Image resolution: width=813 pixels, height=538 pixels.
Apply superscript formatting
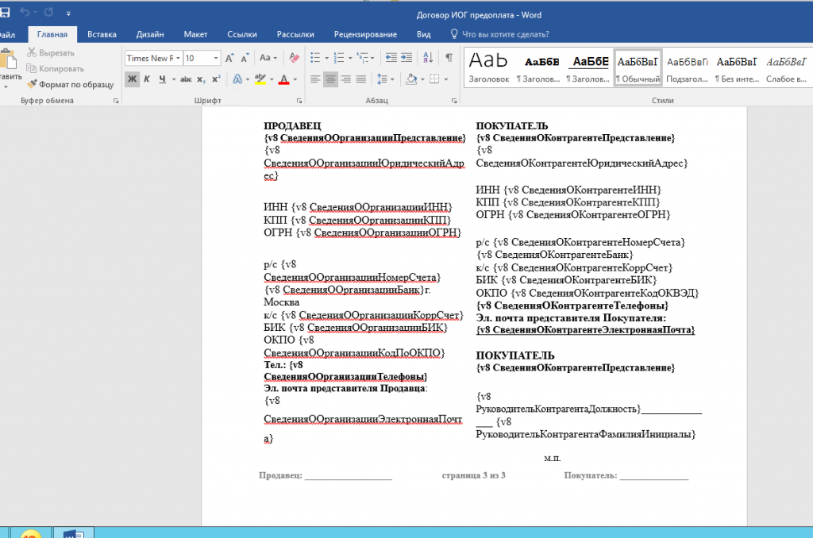216,79
